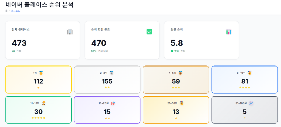This screenshot has width=281, height=127.
Task: Click the trophy icon beside 11~15위
Action: click(x=44, y=103)
